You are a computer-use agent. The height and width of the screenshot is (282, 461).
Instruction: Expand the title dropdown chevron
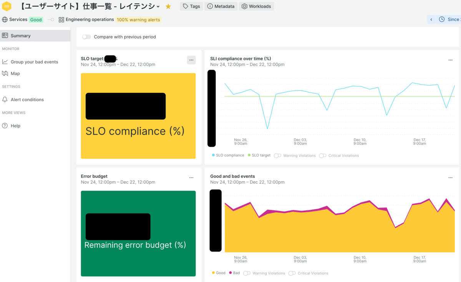tap(158, 7)
